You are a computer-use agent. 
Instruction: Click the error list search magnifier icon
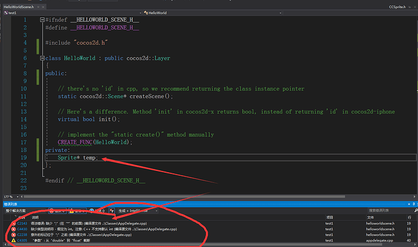tap(416, 211)
